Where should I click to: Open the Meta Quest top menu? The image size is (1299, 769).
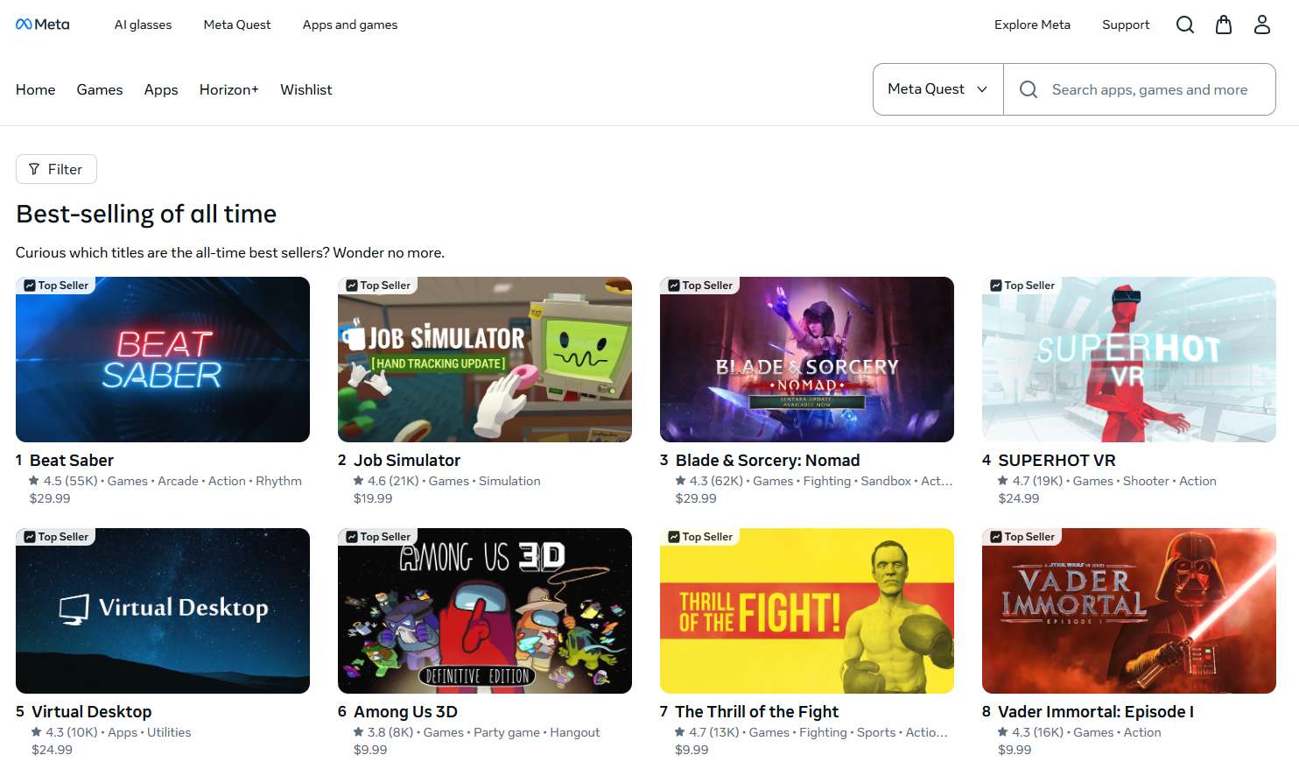point(237,25)
